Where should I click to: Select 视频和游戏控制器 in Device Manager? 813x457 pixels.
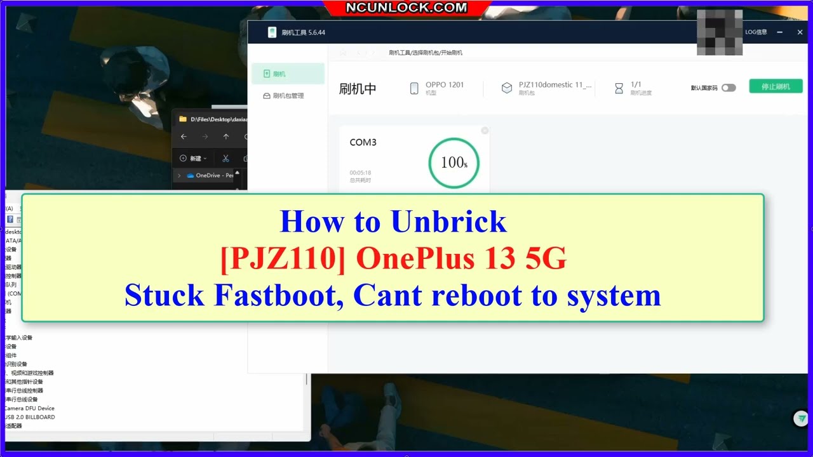(x=30, y=373)
